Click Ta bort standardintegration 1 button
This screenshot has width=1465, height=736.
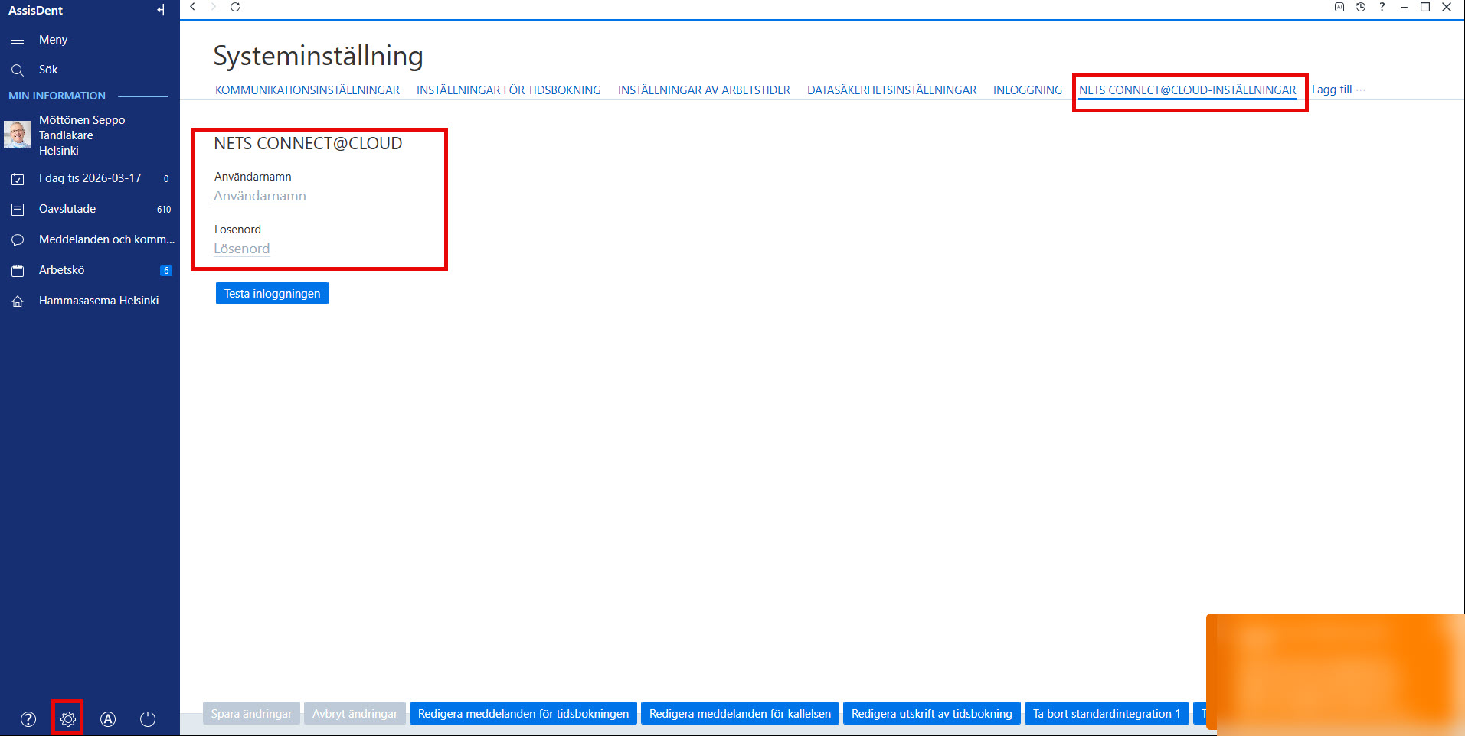click(1107, 714)
